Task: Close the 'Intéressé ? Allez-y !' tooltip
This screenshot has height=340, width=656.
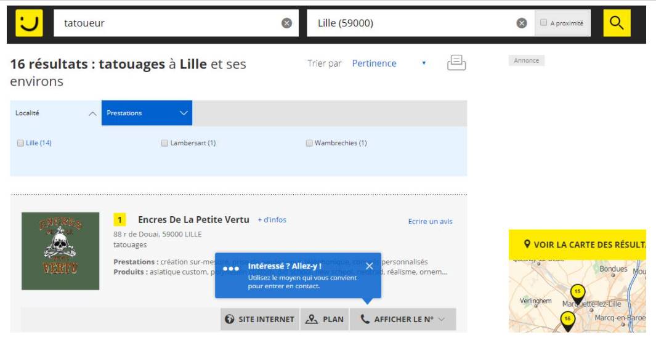Action: pos(369,266)
